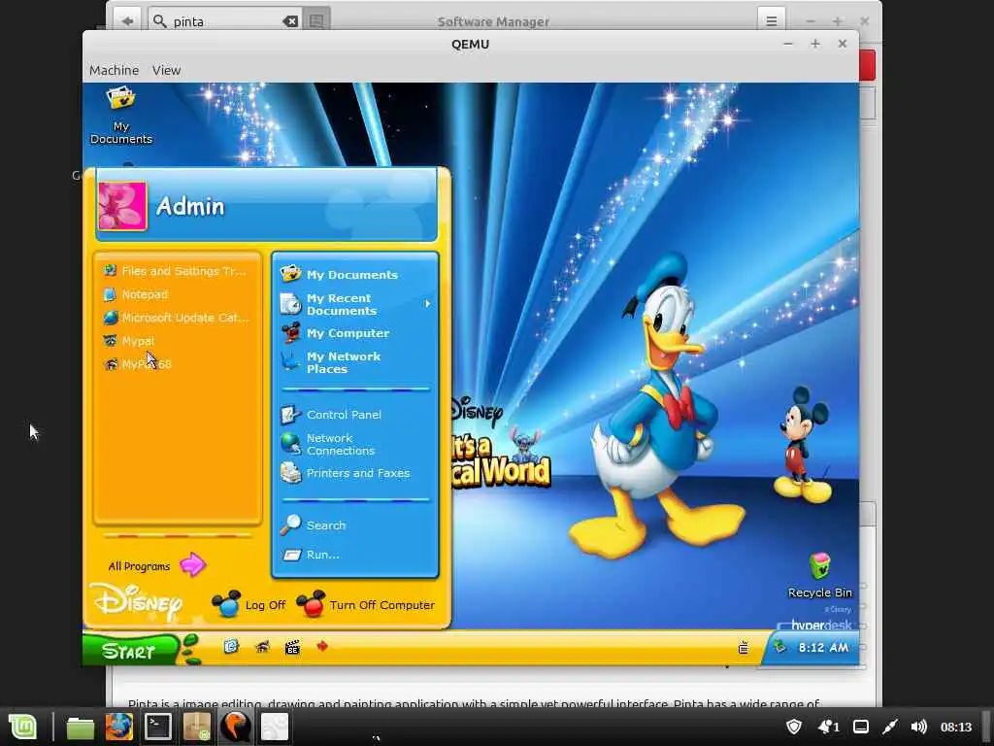Click the house-shaped quick launch icon

[262, 647]
